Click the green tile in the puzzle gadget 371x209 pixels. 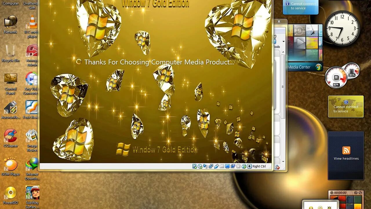(358, 199)
